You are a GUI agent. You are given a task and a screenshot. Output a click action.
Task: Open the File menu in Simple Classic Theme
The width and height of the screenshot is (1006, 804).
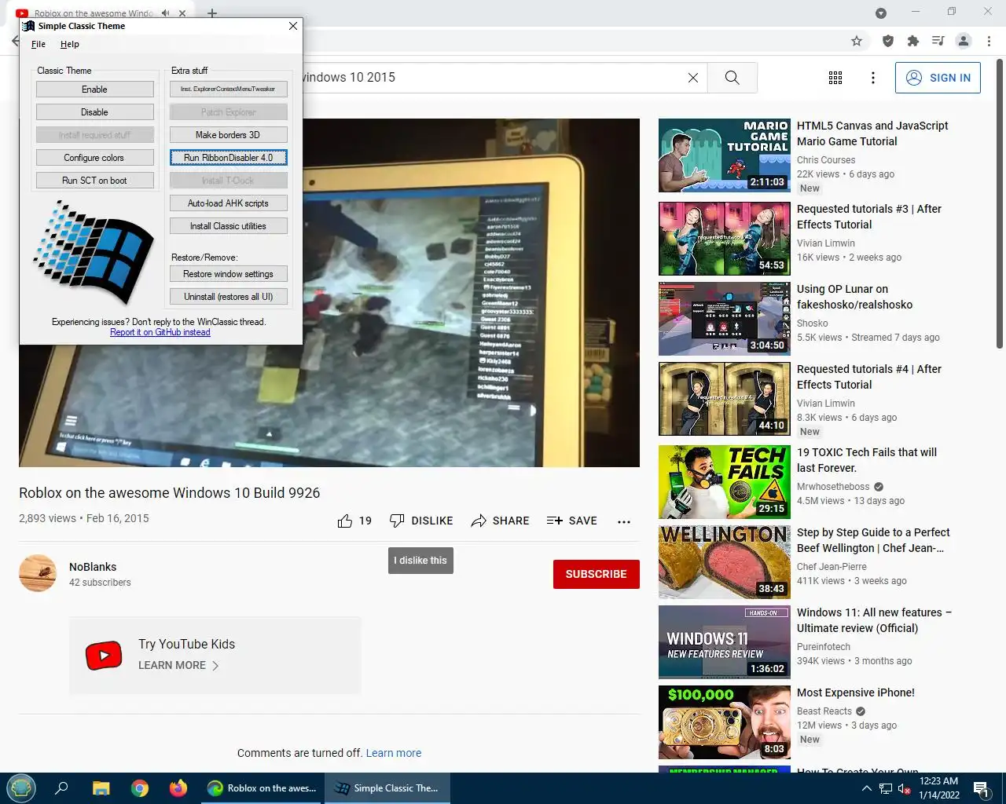point(39,44)
